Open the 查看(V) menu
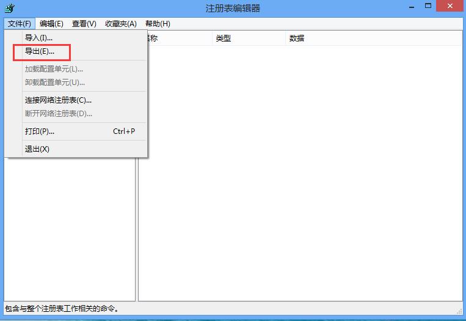Image resolution: width=466 pixels, height=321 pixels. 84,24
